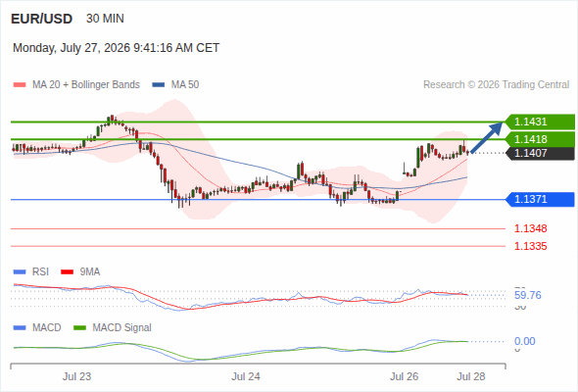
Task: Select the red 1.1348 support label
Action: pos(530,228)
